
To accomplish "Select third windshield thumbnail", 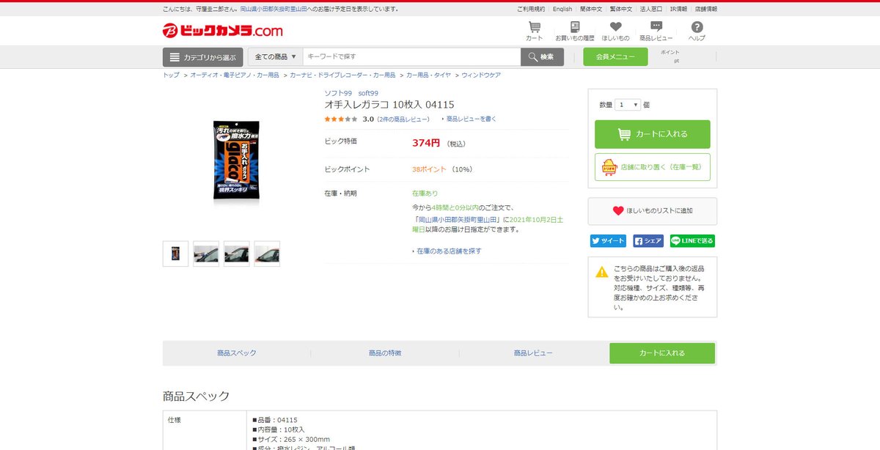I will (237, 254).
